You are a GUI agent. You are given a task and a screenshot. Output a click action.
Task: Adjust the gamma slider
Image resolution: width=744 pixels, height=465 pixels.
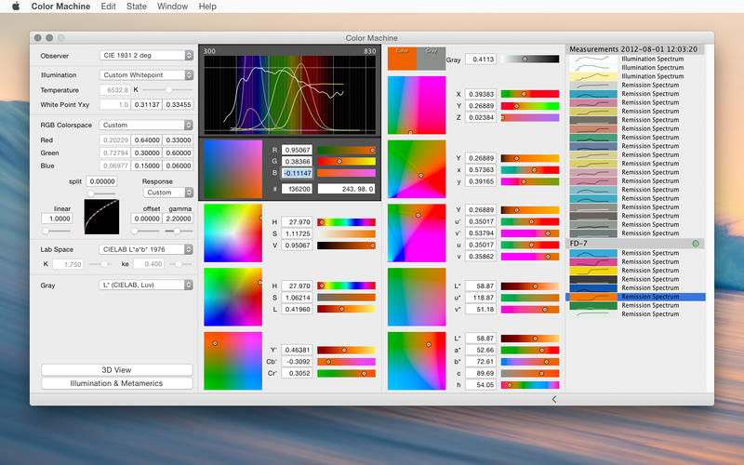tap(179, 231)
